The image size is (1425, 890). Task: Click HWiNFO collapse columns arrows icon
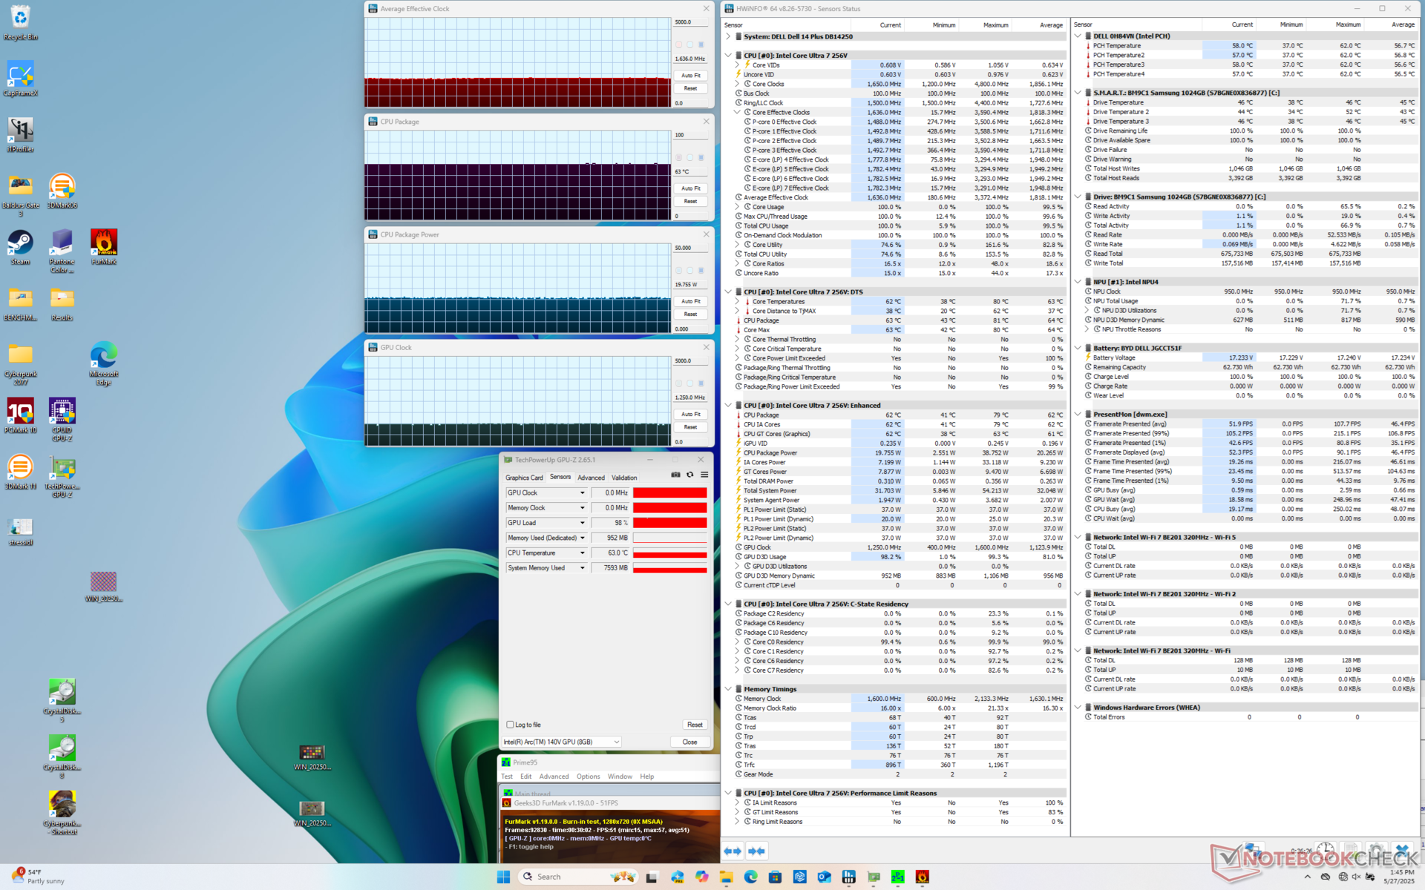coord(757,851)
